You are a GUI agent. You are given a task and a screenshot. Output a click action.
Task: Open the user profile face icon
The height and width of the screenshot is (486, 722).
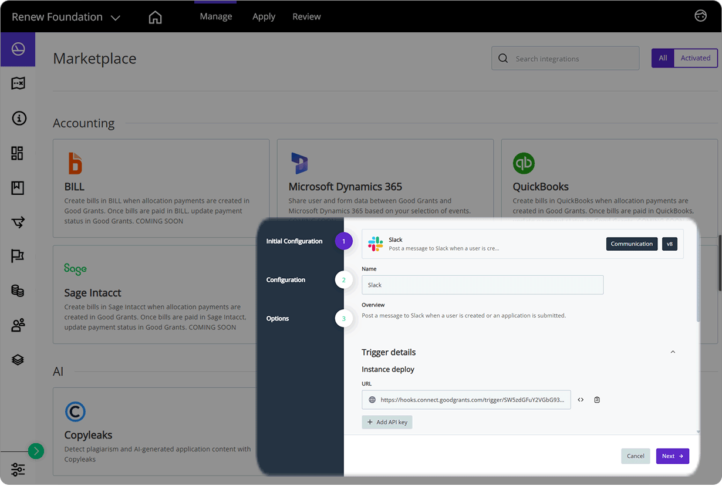(700, 16)
